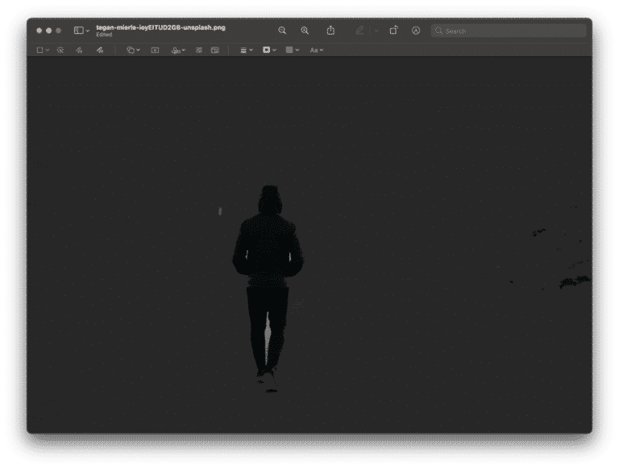Focus the Search field
This screenshot has width=619, height=469.
pos(509,31)
